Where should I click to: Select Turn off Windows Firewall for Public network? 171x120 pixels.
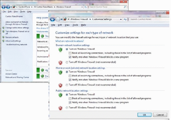point(67,107)
